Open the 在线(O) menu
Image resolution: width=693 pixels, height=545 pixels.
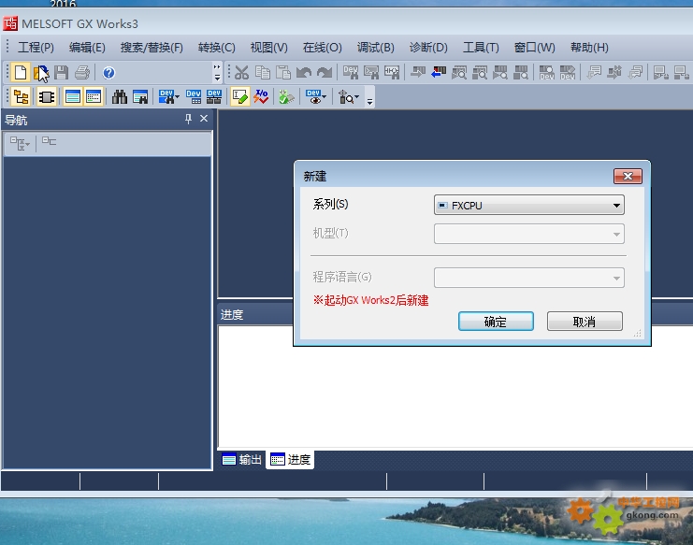pyautogui.click(x=323, y=48)
